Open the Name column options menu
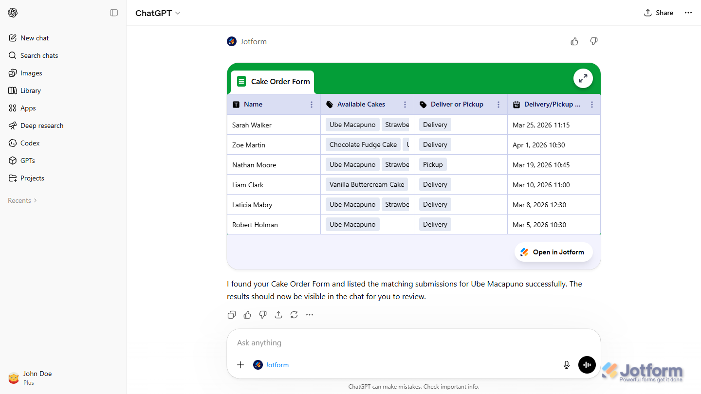Image resolution: width=701 pixels, height=394 pixels. (311, 104)
